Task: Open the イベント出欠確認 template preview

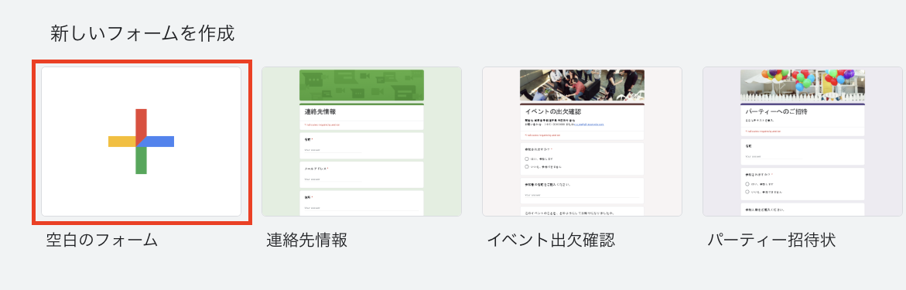Action: (x=582, y=142)
